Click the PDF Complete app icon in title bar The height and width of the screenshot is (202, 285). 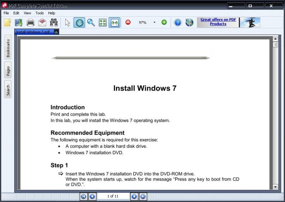pyautogui.click(x=5, y=5)
